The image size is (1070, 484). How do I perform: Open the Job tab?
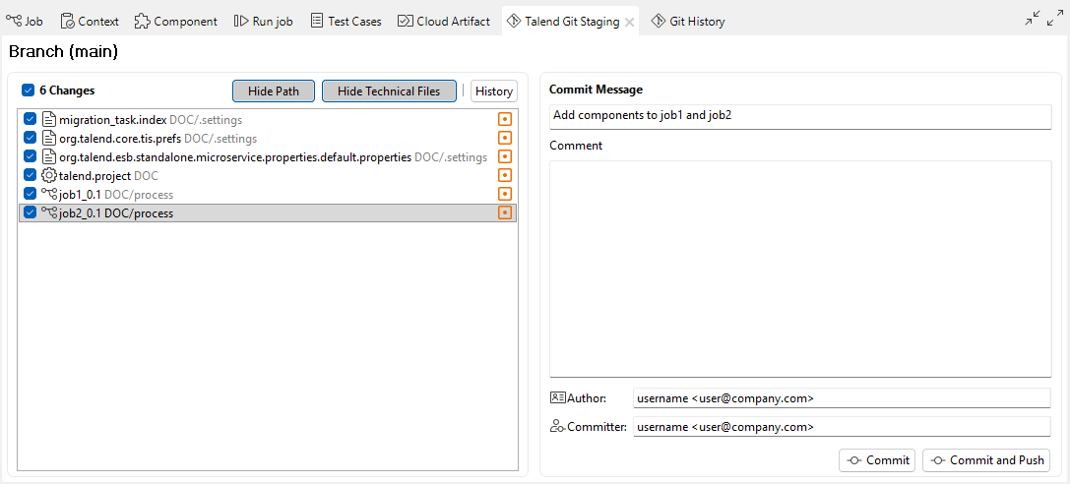coord(25,21)
